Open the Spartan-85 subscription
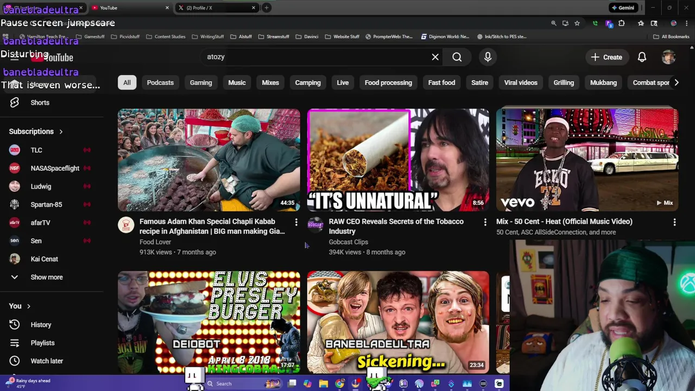The image size is (695, 391). click(46, 205)
